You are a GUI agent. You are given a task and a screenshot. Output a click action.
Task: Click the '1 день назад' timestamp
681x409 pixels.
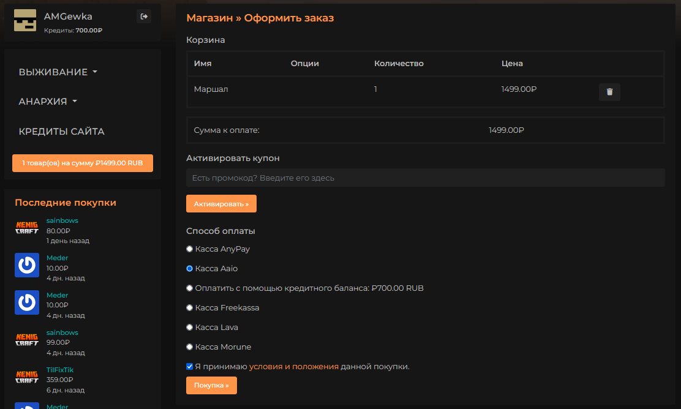(x=68, y=241)
